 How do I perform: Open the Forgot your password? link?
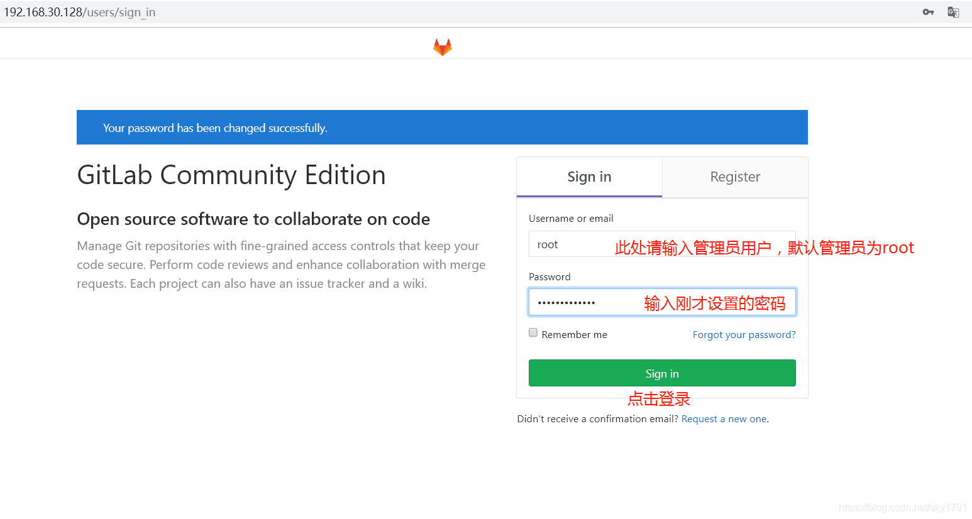click(x=744, y=334)
